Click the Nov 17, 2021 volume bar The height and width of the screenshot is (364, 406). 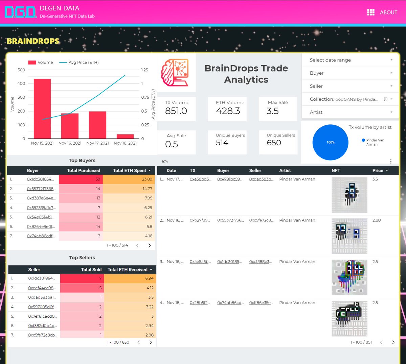[97, 125]
